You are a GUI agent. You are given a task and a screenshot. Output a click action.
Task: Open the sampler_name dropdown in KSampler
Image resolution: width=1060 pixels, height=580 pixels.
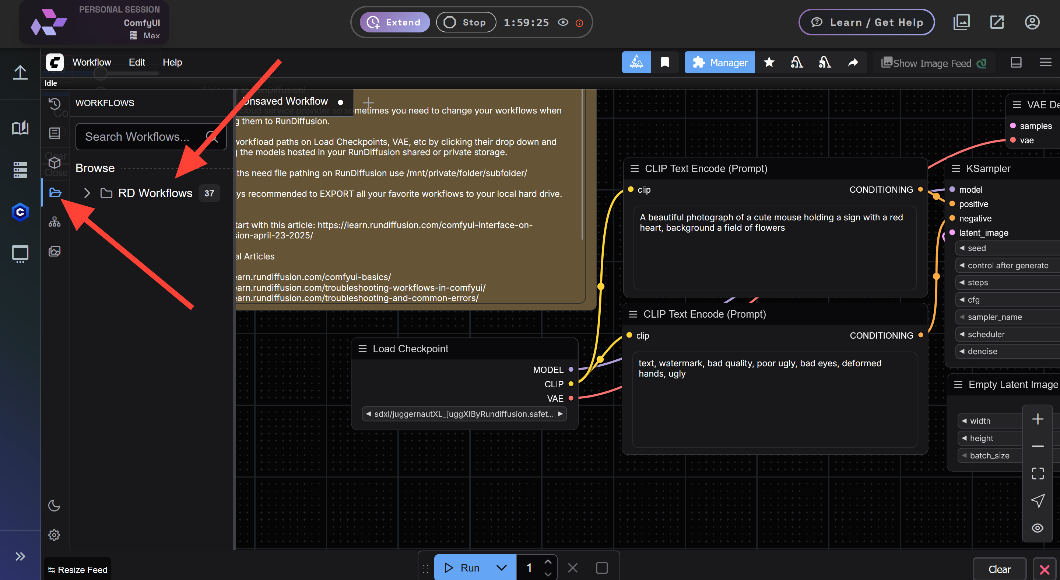point(1008,317)
